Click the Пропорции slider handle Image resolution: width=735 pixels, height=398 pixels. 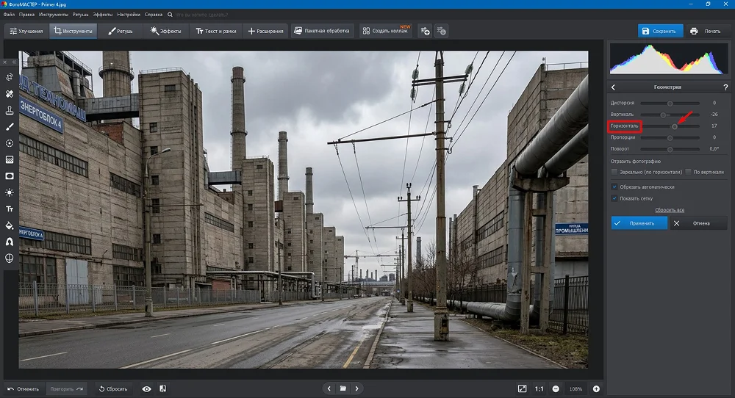[670, 137]
